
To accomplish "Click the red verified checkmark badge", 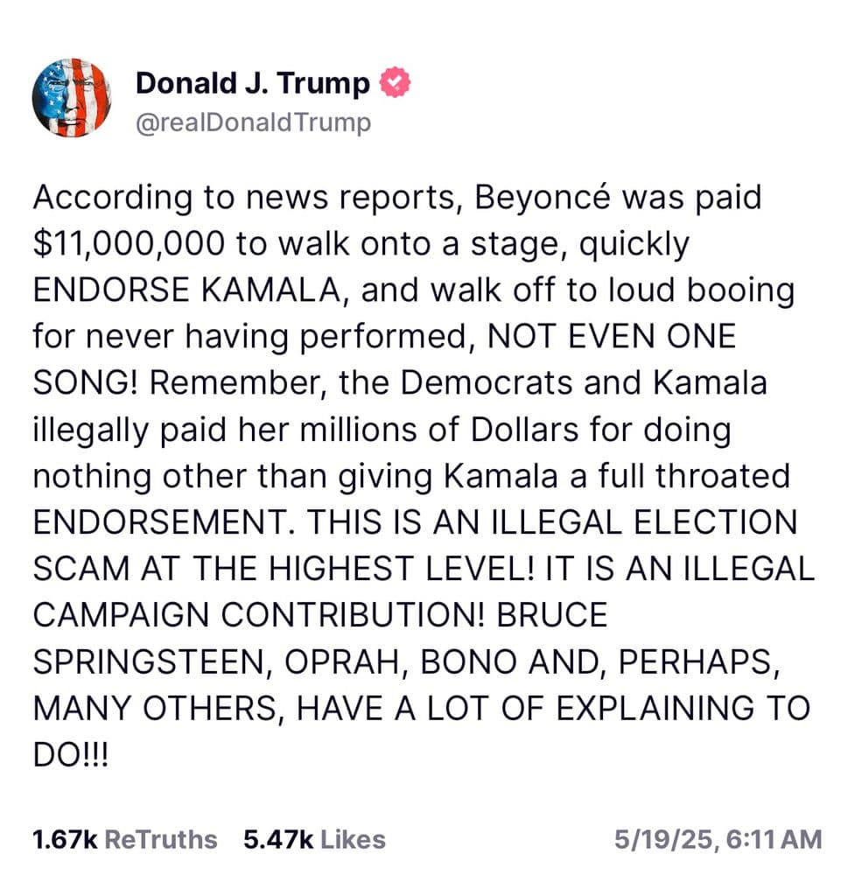I will point(396,82).
